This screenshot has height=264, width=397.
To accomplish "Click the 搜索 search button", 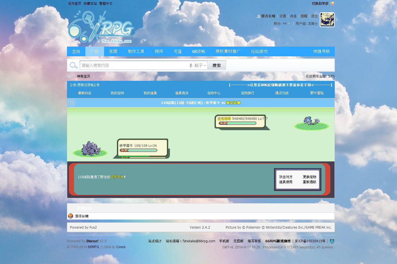I will point(216,65).
